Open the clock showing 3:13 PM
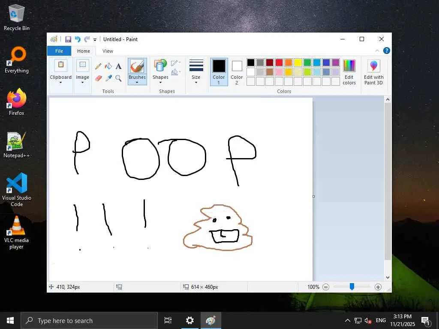The width and height of the screenshot is (439, 329). pos(402,320)
